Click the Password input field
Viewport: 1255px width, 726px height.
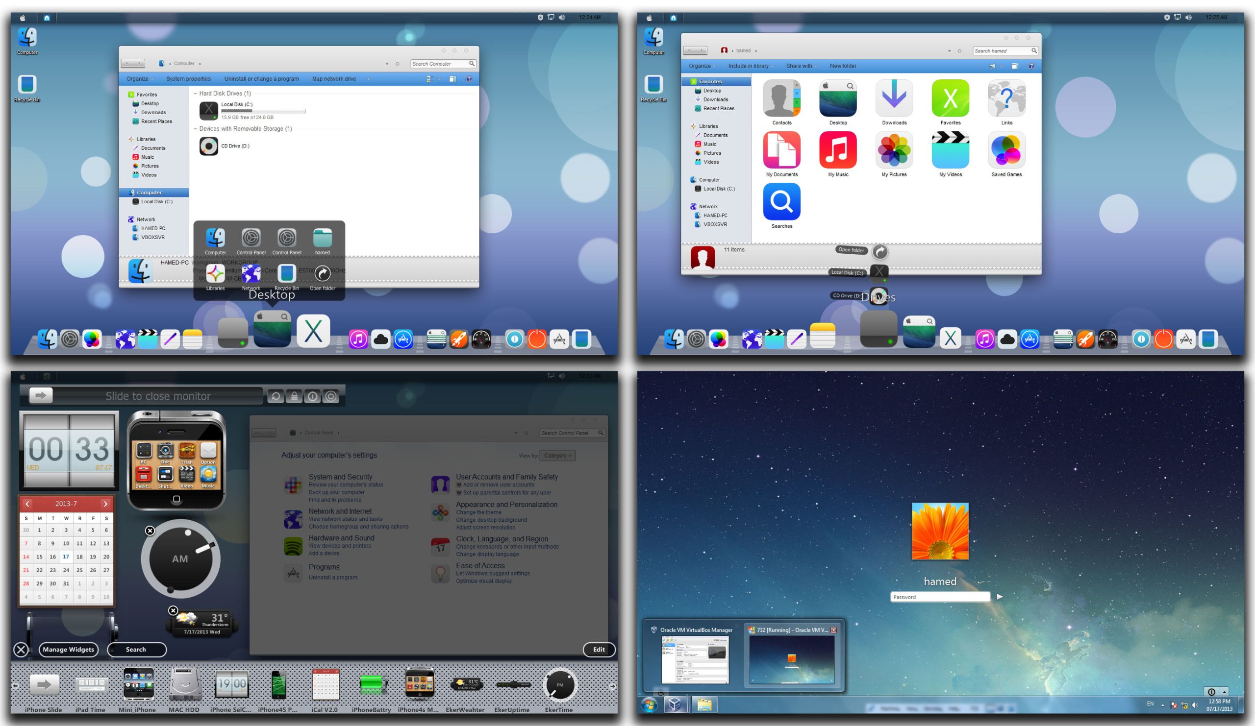point(939,597)
